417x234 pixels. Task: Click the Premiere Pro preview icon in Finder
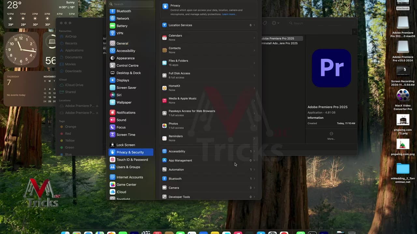331,68
